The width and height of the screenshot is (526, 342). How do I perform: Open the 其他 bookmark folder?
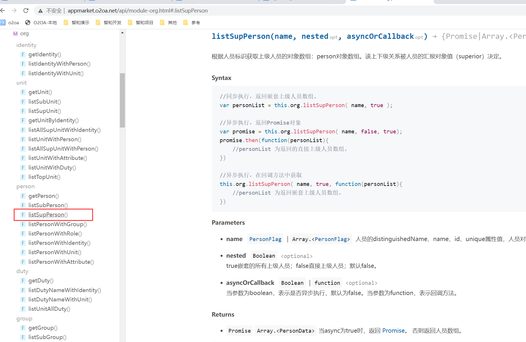[x=169, y=22]
